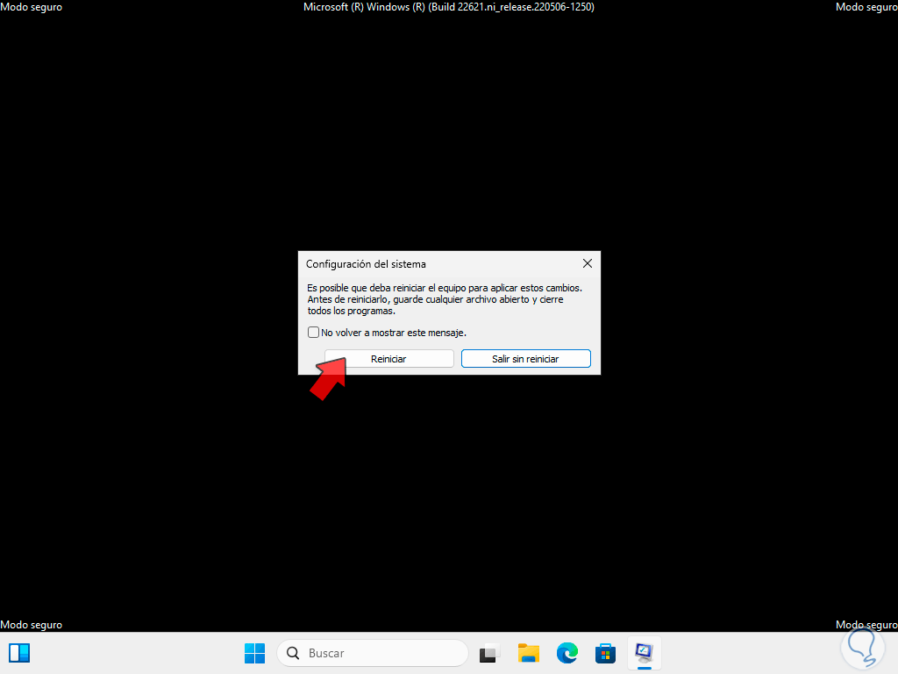This screenshot has height=674, width=898.
Task: Open Microsoft Store from the taskbar
Action: click(x=605, y=653)
